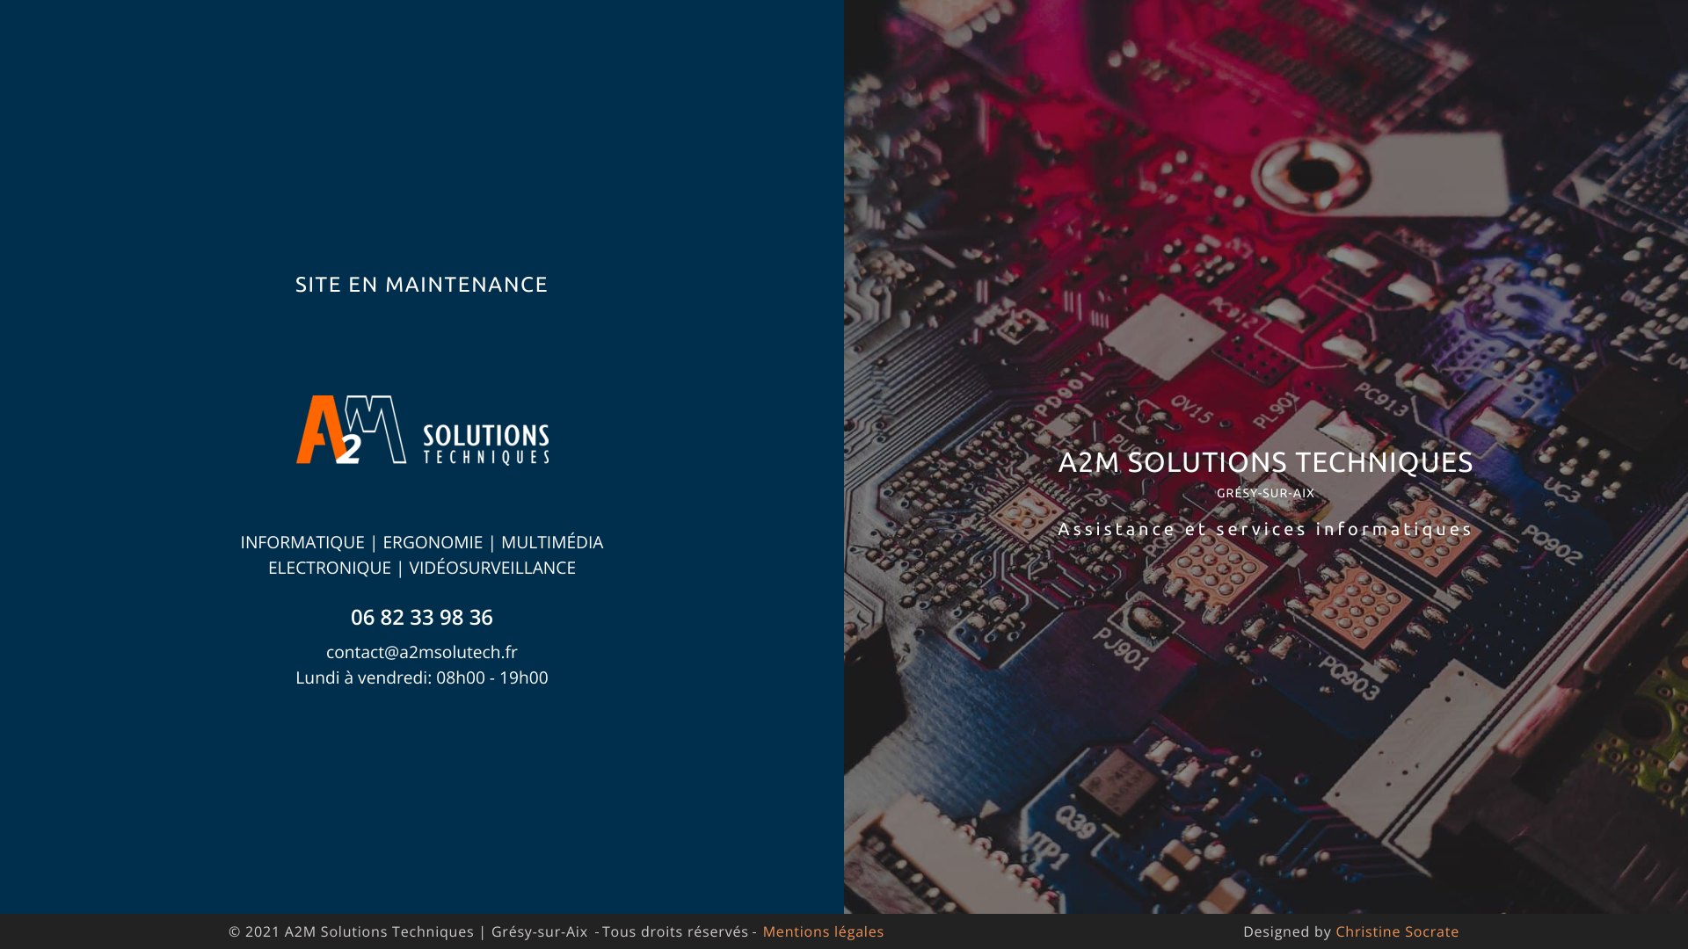Screen dimensions: 1688x949
Task: Click Assistance et services informatiques tagline
Action: click(x=1265, y=529)
